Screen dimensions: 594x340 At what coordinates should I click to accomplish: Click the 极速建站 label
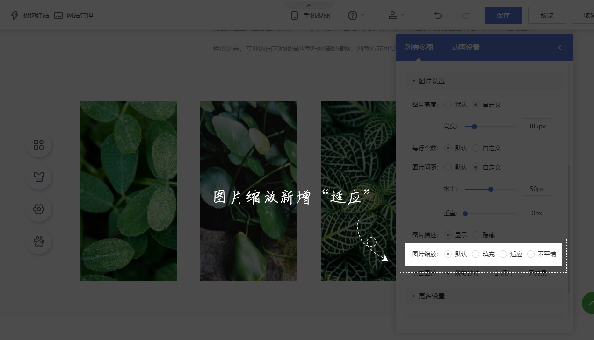click(x=36, y=15)
